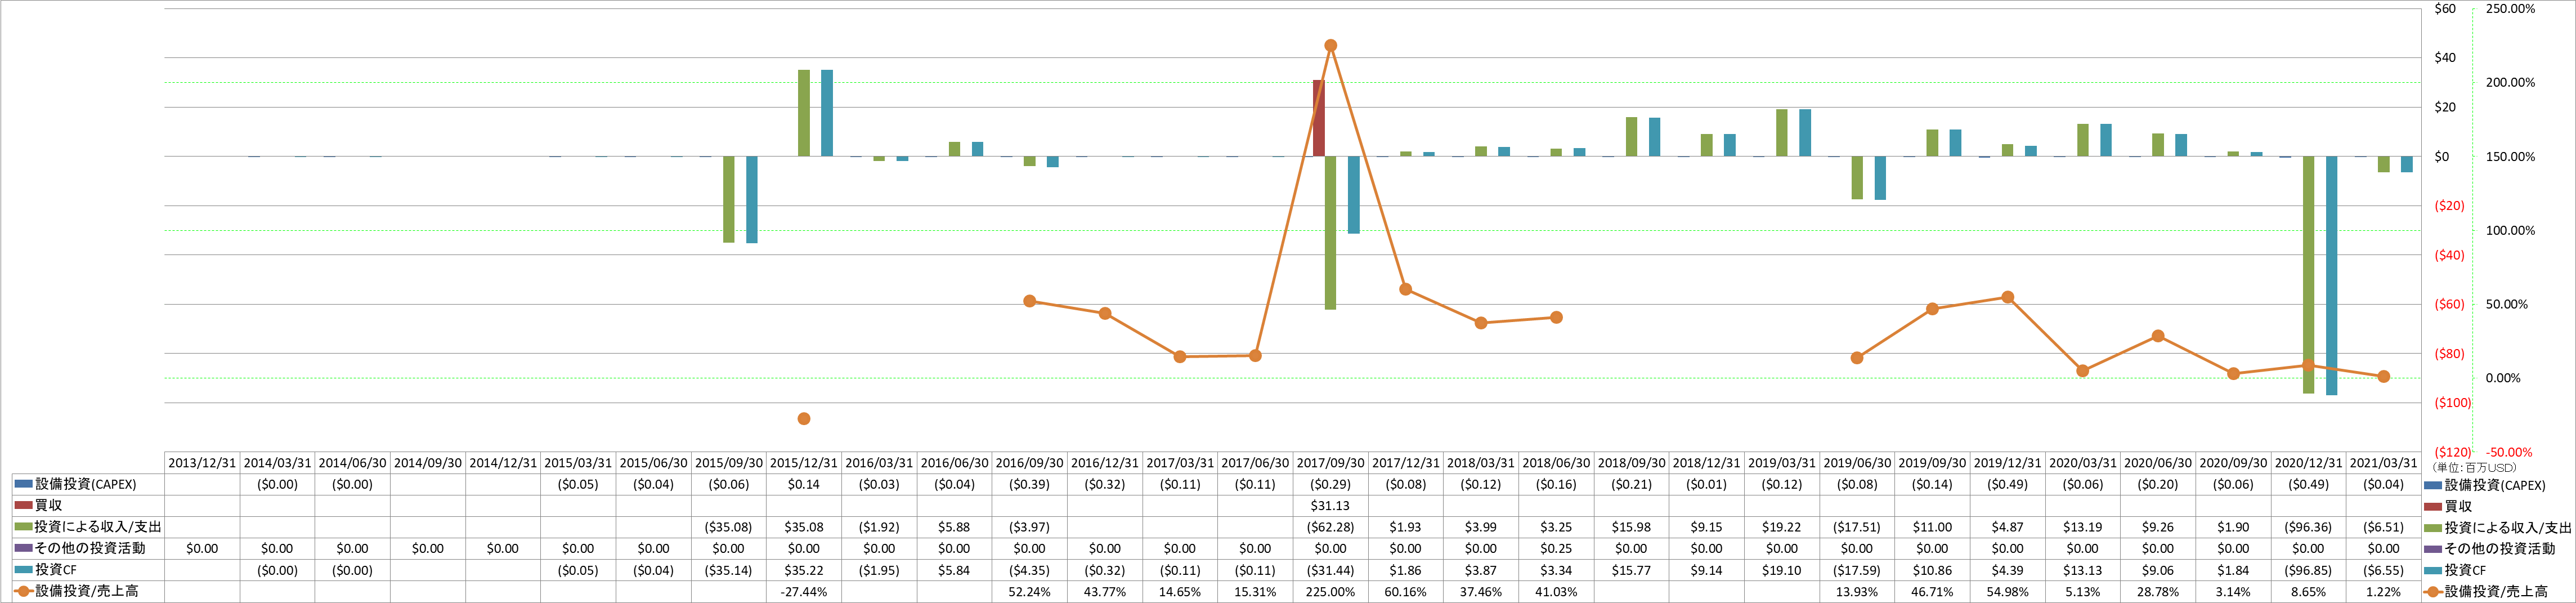Click the $0.14 CAPEX cell
This screenshot has width=2576, height=603.
pos(804,484)
